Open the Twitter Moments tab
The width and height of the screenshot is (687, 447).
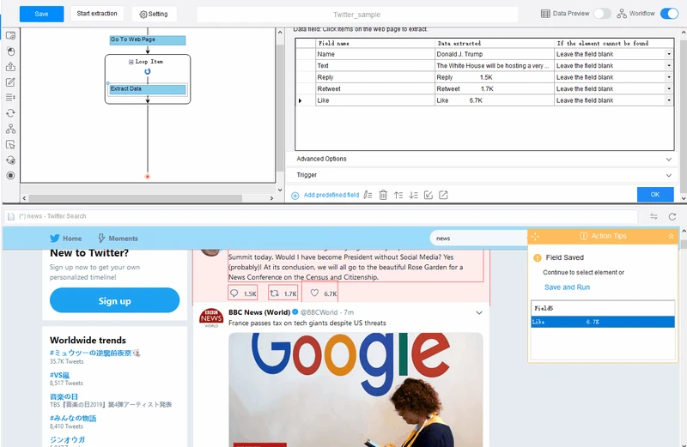pyautogui.click(x=118, y=239)
